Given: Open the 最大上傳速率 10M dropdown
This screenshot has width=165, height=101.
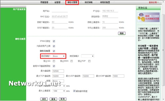Looking at the screenshot, I should (x=59, y=91).
